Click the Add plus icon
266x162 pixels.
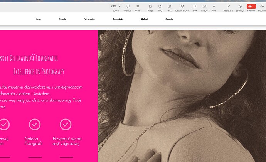214,7
